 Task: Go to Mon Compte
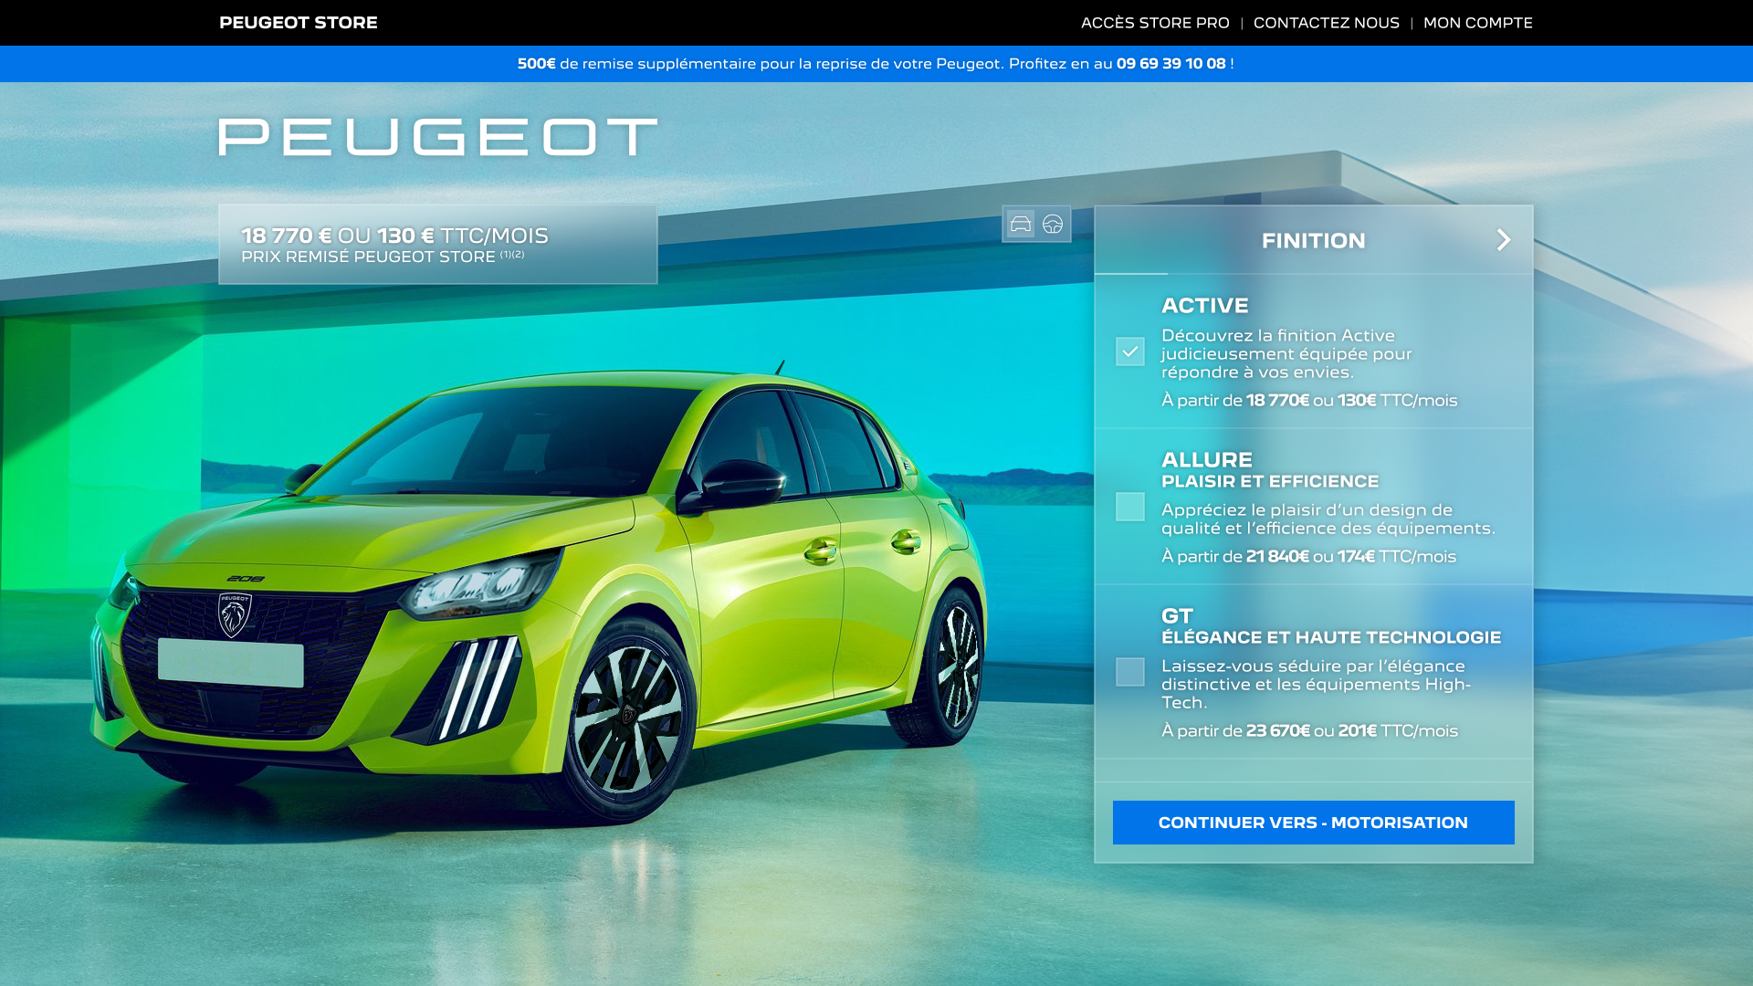pyautogui.click(x=1477, y=23)
